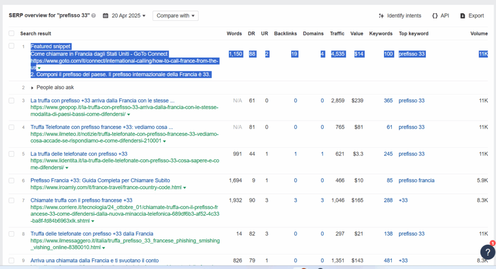Screen dimensions: 496x269
Task: Check the box for result 3 geopop.it
Action: [12, 100]
